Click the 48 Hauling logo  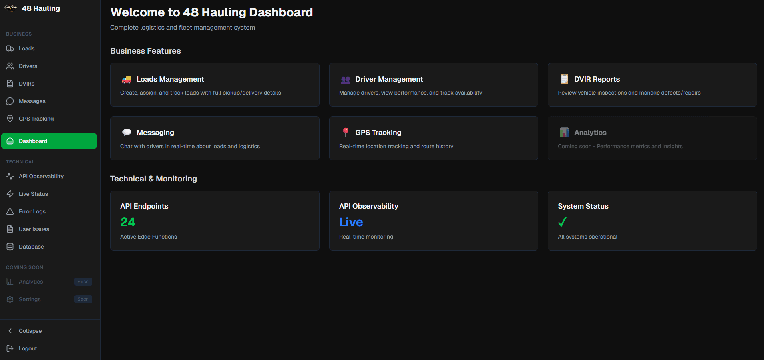click(x=32, y=8)
